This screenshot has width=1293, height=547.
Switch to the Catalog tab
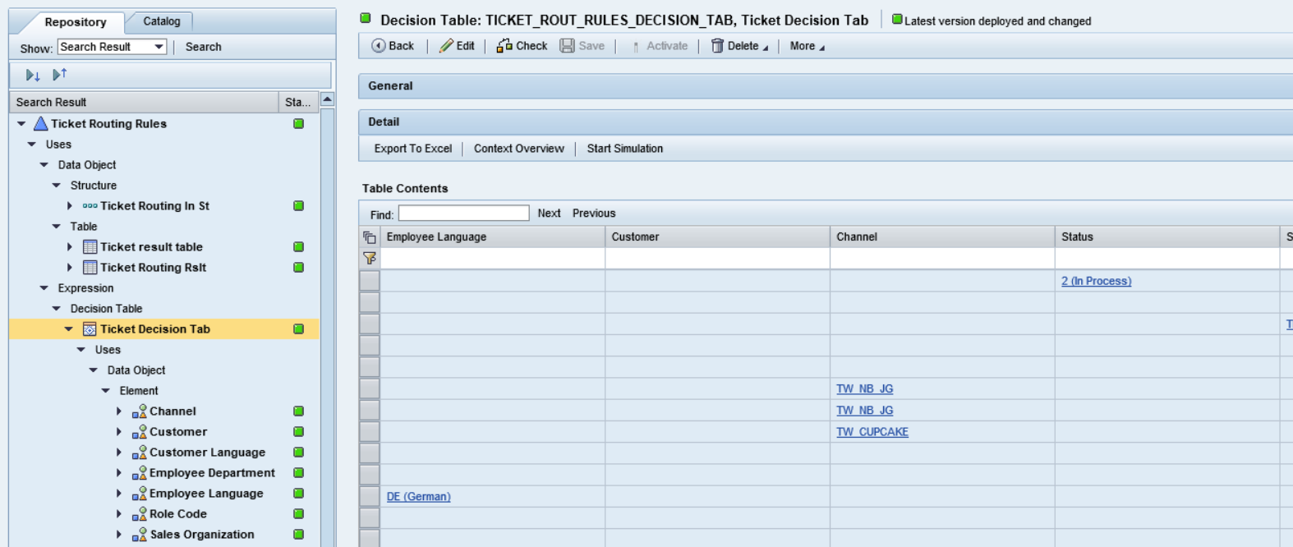click(161, 21)
